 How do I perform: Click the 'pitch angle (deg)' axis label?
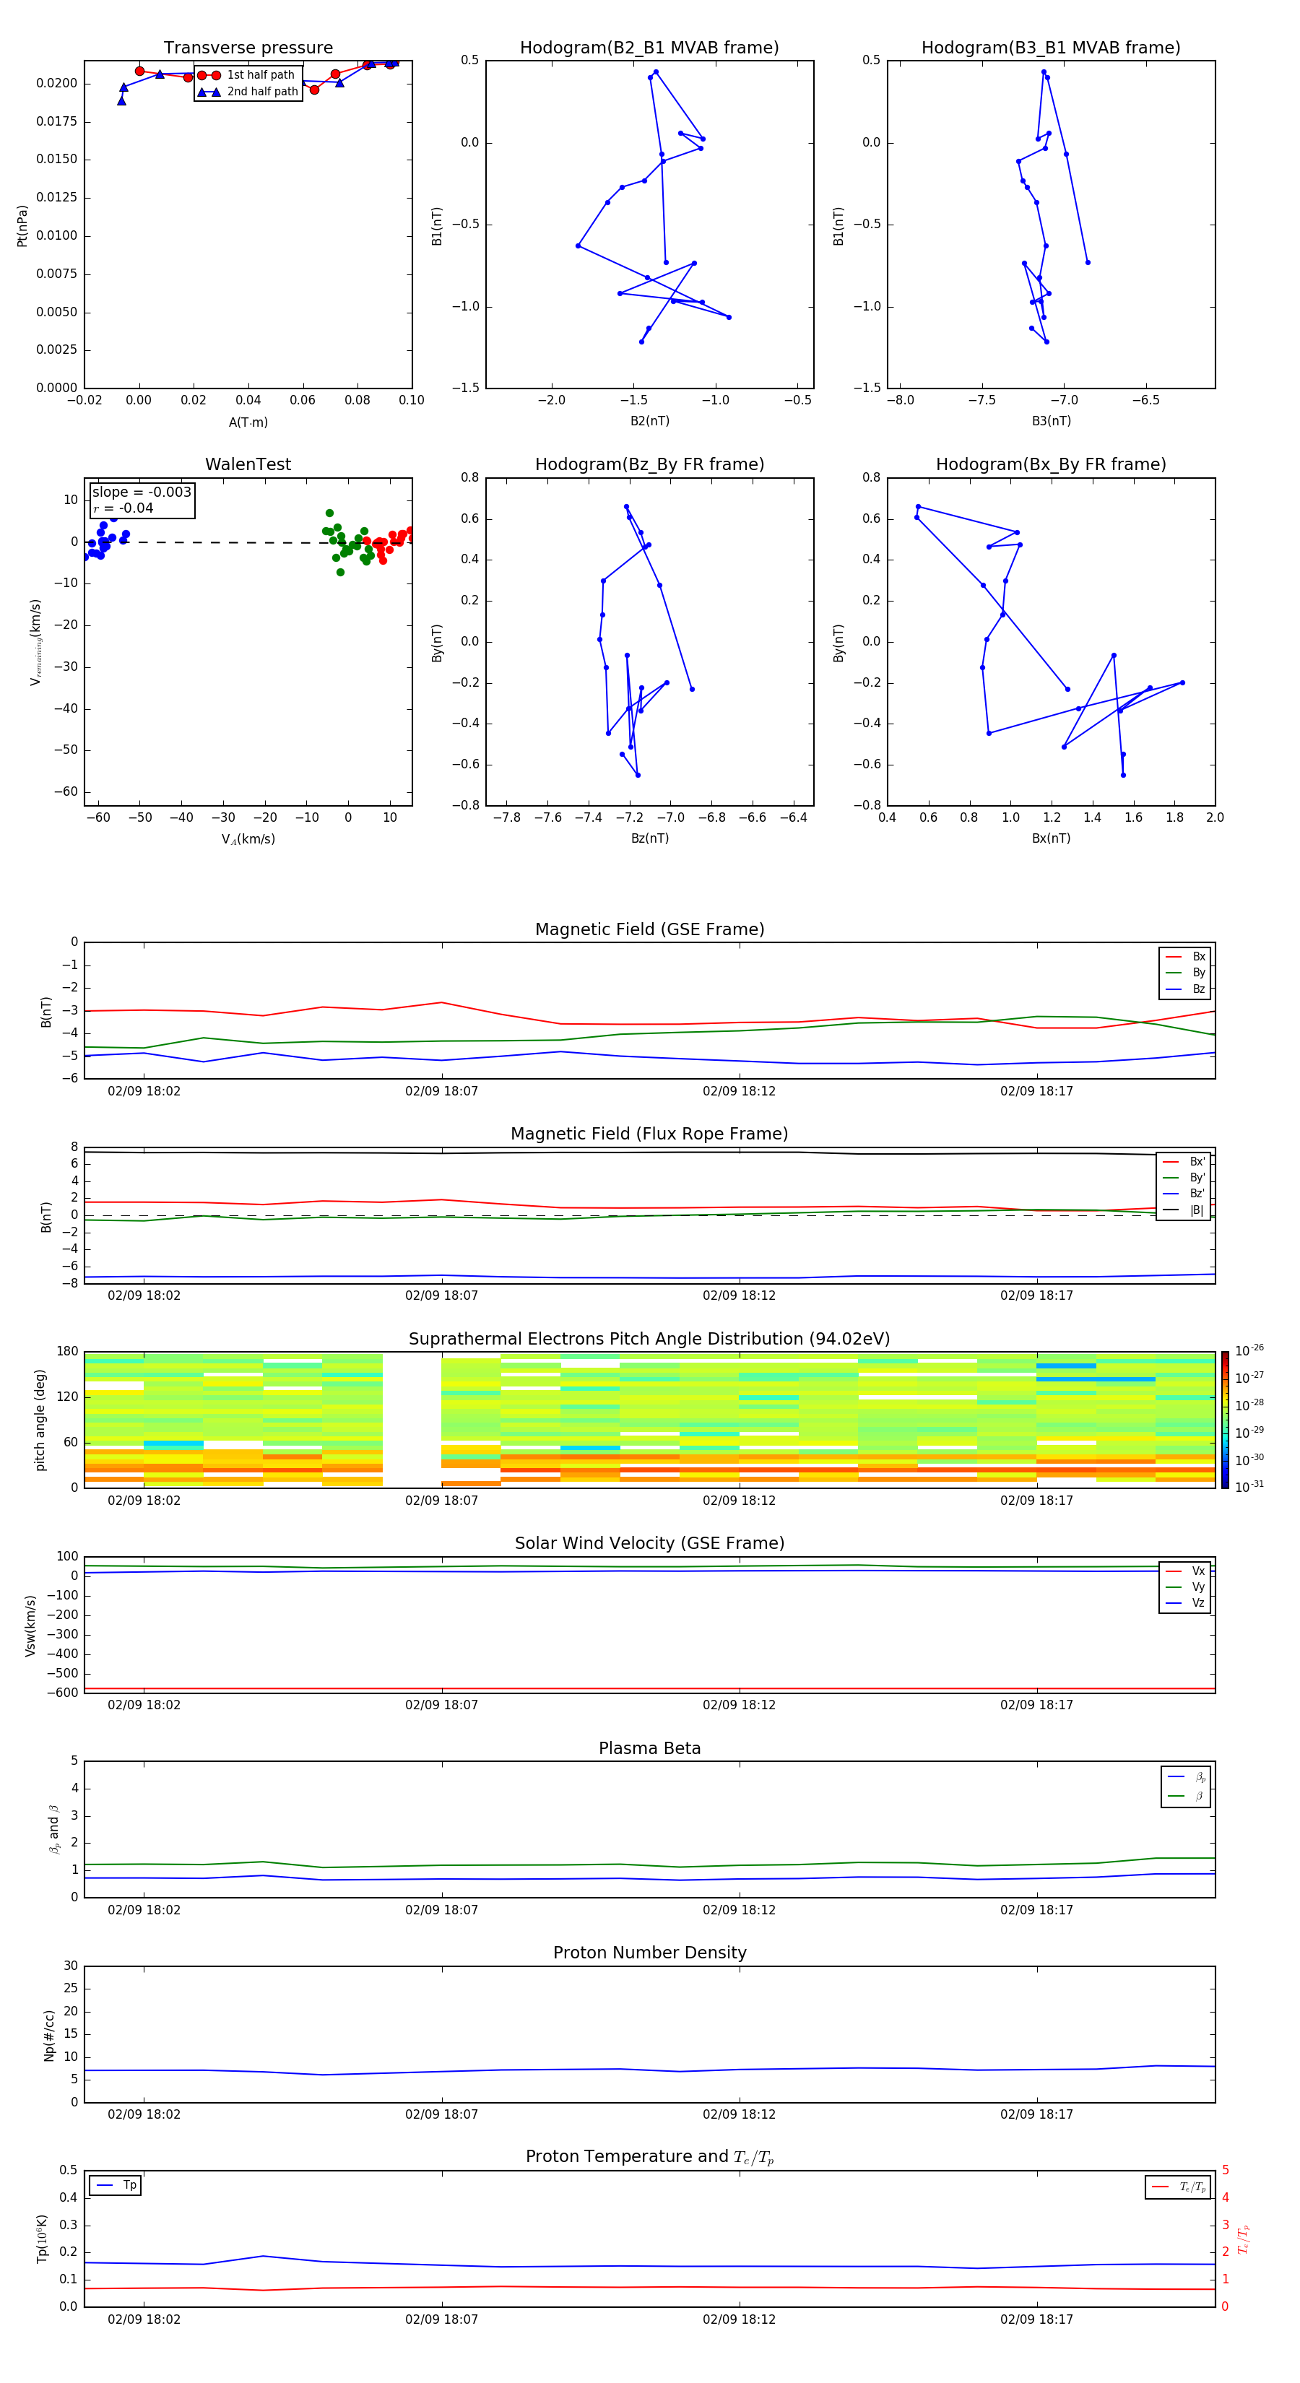click(40, 1420)
